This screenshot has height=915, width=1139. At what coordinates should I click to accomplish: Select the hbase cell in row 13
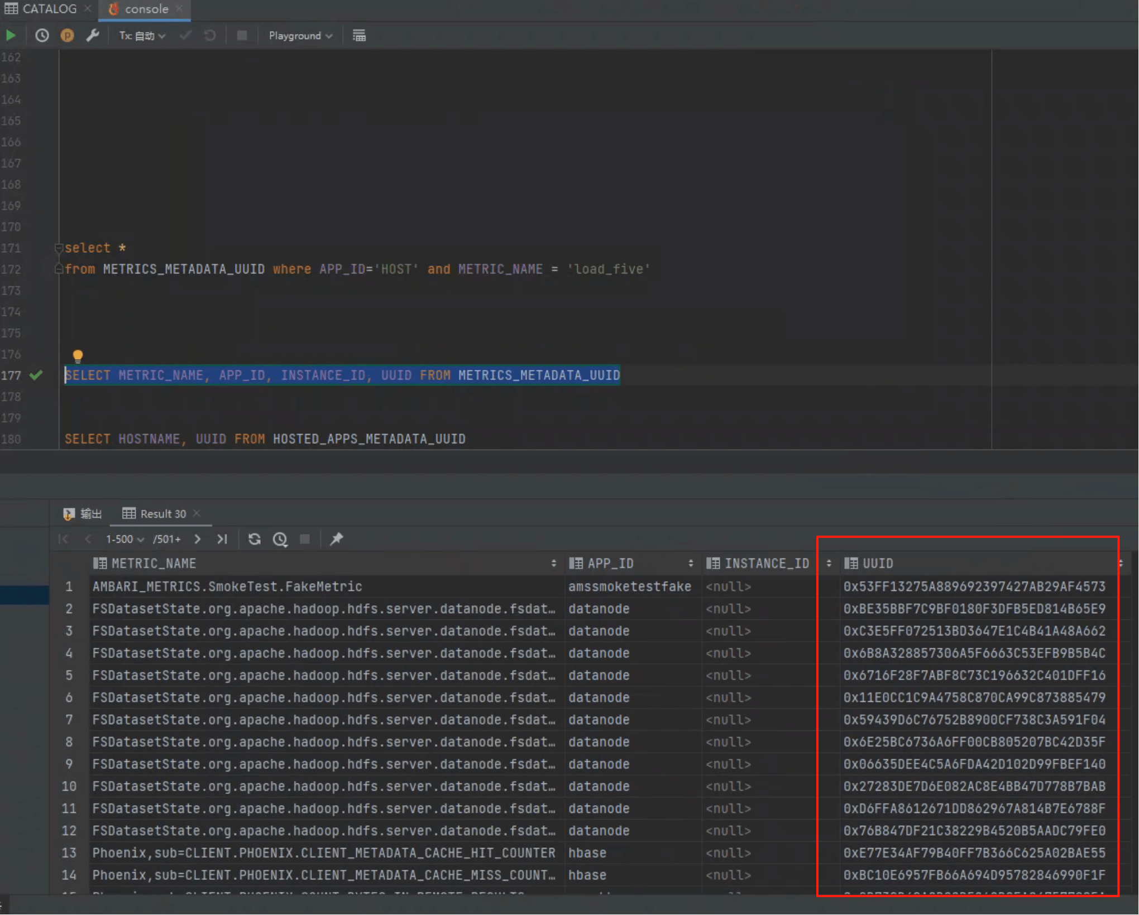point(633,853)
